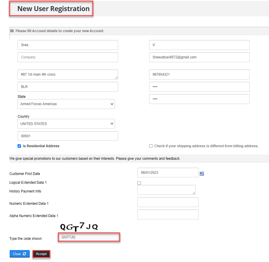Open the Country dropdown
The height and width of the screenshot is (262, 269).
coord(66,124)
